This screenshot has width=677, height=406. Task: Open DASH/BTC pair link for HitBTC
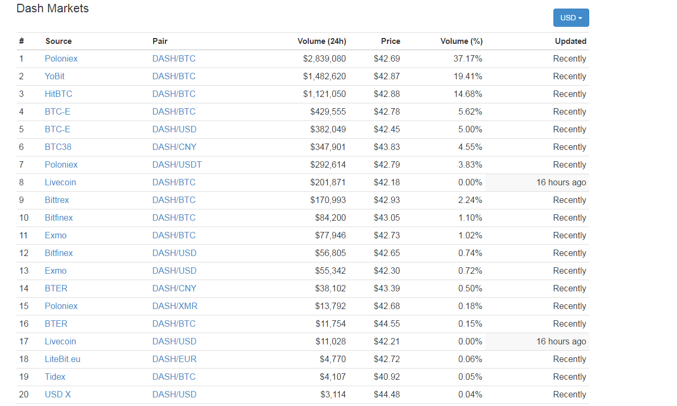tap(174, 94)
